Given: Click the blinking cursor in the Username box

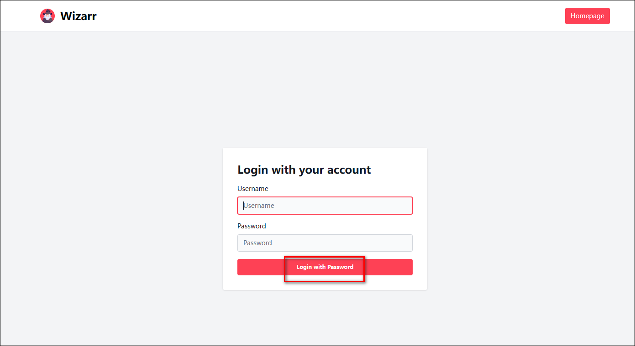Looking at the screenshot, I should coord(243,206).
